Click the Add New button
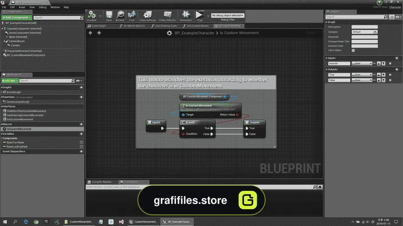The height and width of the screenshot is (226, 403). tap(10, 81)
